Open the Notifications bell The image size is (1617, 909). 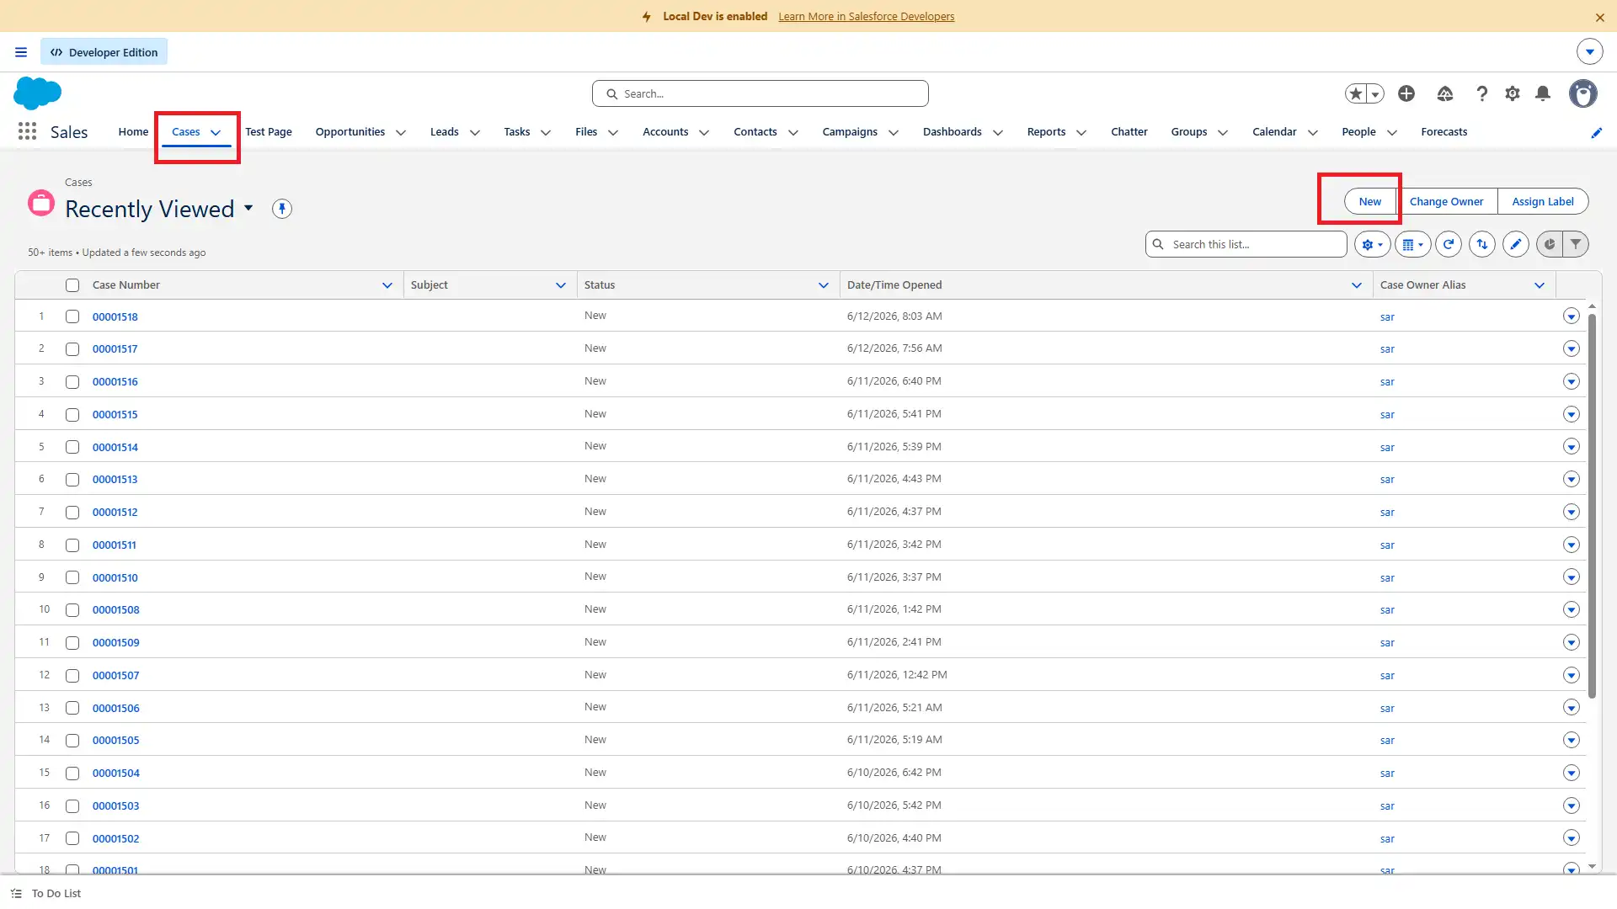1543,93
